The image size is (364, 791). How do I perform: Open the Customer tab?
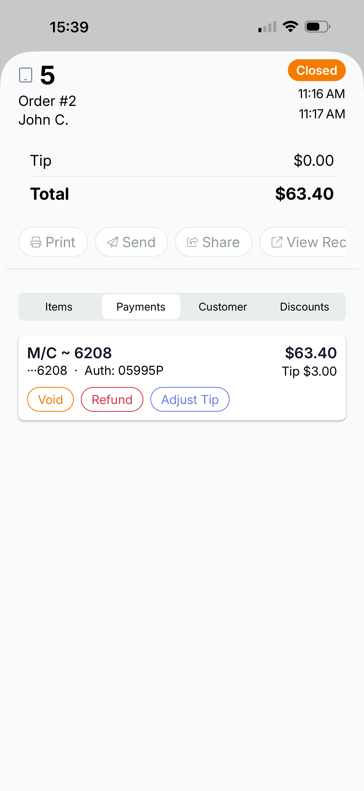pyautogui.click(x=223, y=307)
